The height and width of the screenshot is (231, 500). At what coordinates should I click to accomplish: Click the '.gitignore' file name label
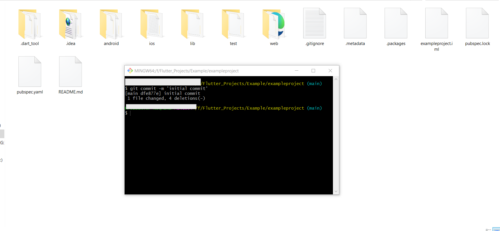pos(314,44)
